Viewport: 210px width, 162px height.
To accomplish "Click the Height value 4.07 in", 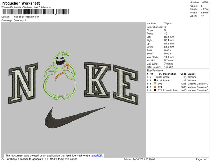I will tap(205, 9).
